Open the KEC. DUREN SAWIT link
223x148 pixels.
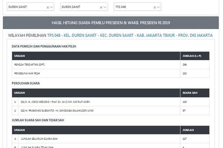pyautogui.click(x=117, y=35)
